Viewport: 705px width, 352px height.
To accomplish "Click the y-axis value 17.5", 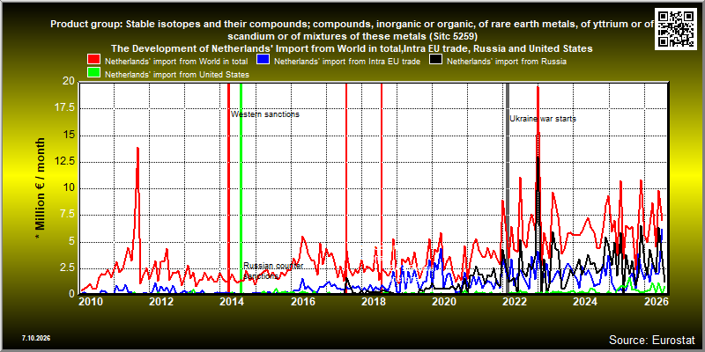I will point(64,108).
